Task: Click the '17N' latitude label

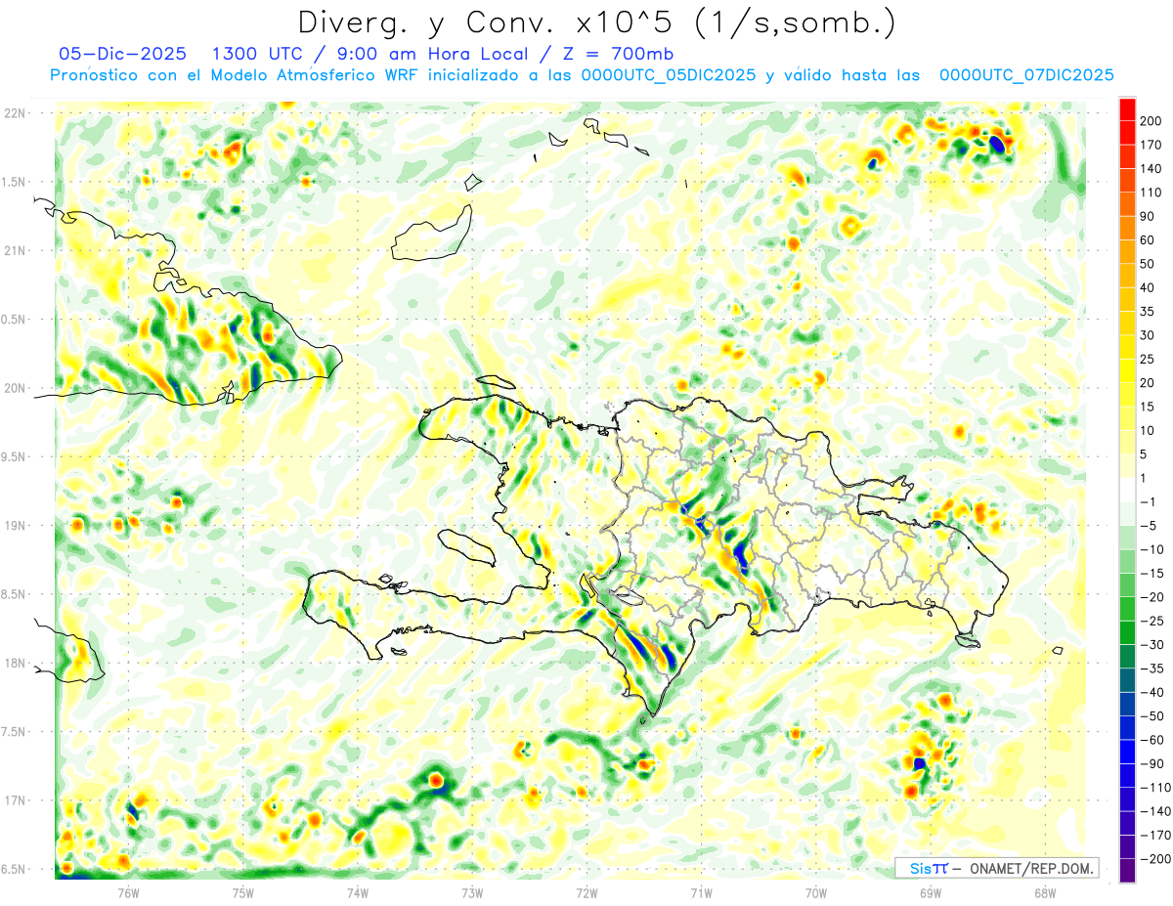Action: coord(16,800)
